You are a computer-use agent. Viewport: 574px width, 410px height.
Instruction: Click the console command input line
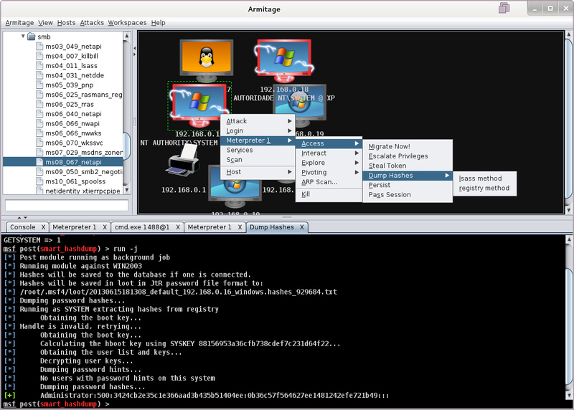click(x=283, y=404)
